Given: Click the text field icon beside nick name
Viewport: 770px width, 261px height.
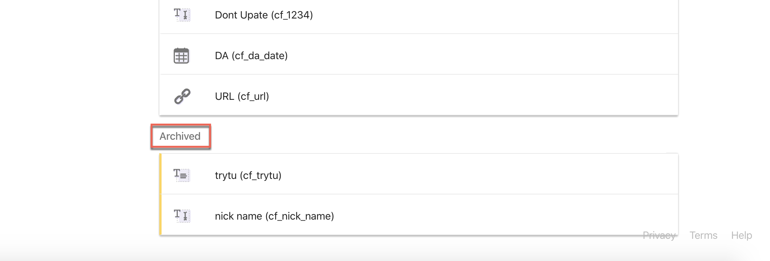Looking at the screenshot, I should tap(182, 216).
